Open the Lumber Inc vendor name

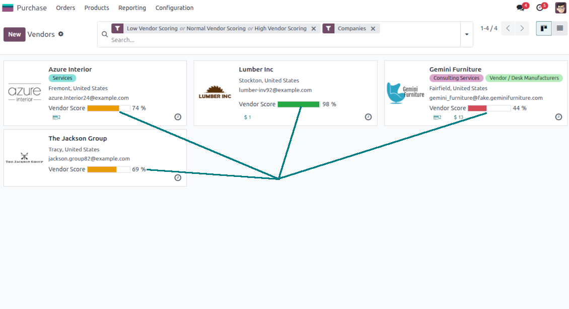click(256, 70)
